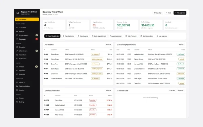Open invoice #10158 for Peter Vance
Viewport: 203px width, 127px height.
[x=78, y=115]
